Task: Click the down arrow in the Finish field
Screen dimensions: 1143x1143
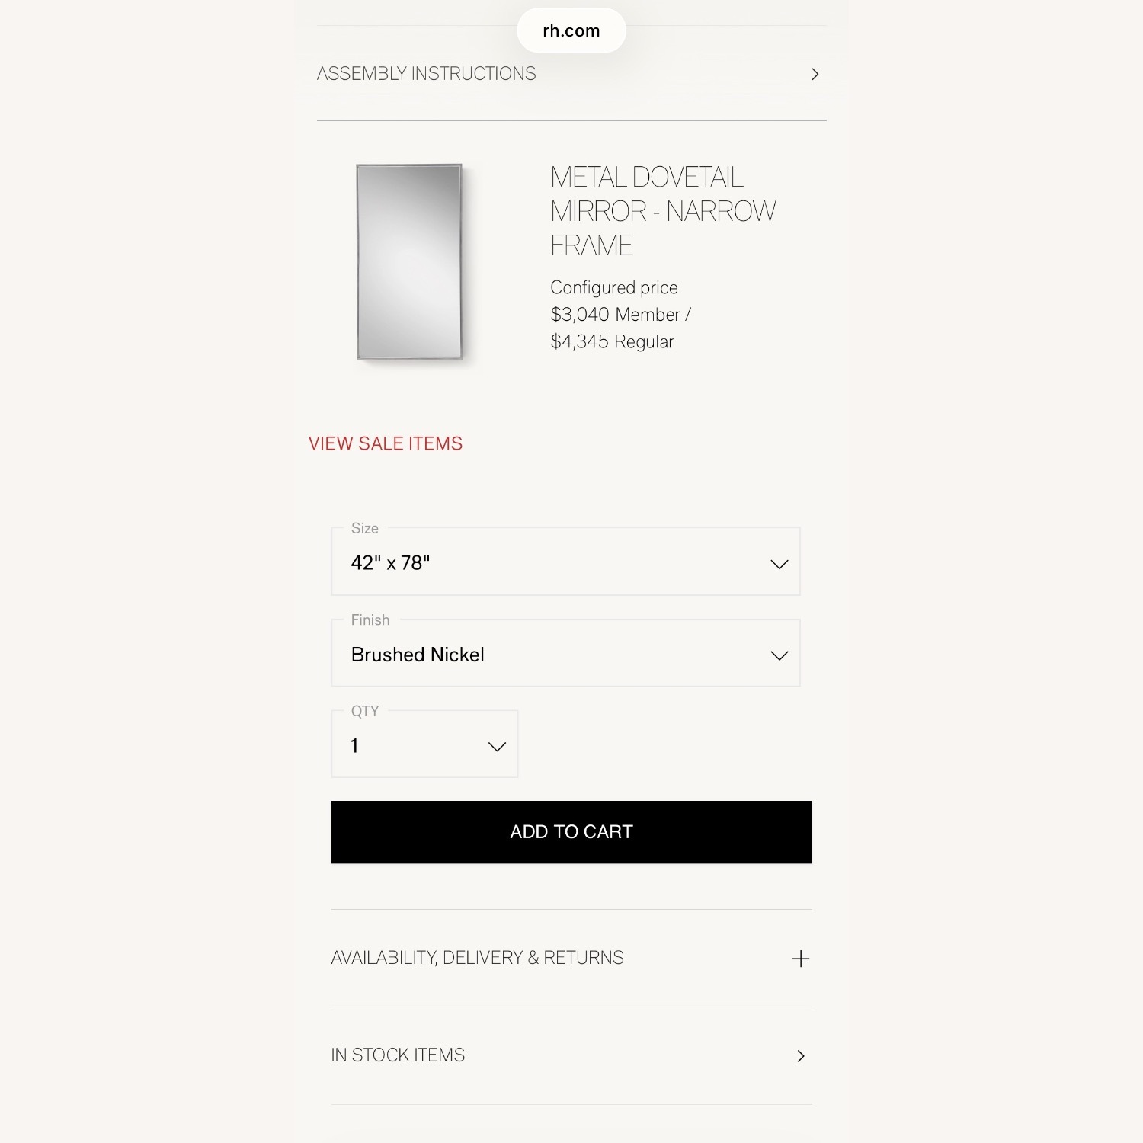Action: pos(779,655)
